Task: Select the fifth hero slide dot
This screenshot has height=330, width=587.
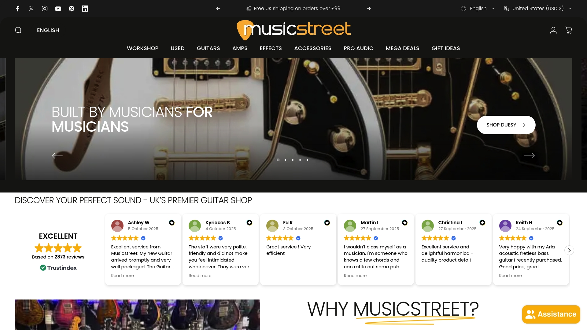Action: click(307, 160)
